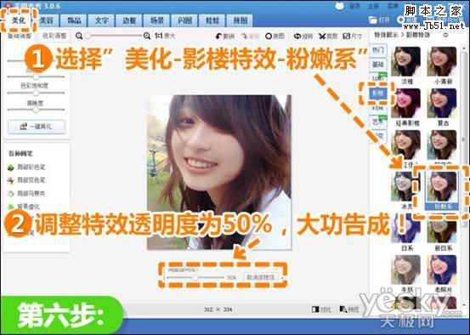Click the zoom-in magnifier icon

point(146,36)
